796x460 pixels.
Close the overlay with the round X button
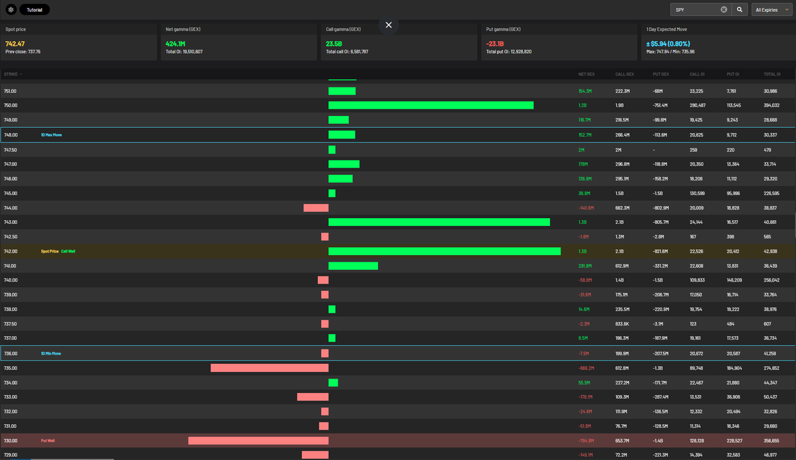click(389, 25)
